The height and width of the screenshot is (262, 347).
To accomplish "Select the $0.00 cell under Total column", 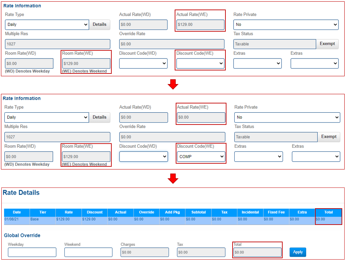I will coord(328,220).
